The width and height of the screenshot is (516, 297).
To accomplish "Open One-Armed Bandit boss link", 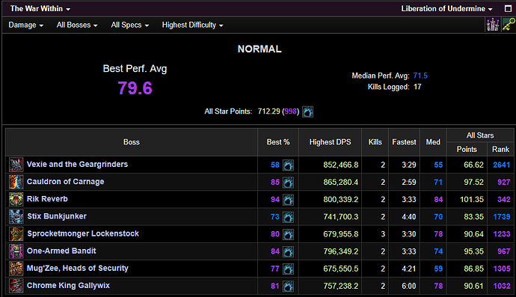I will click(x=61, y=251).
